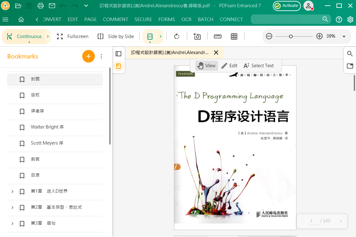Select the 版权 bookmark
This screenshot has height=237, width=356.
(x=55, y=95)
